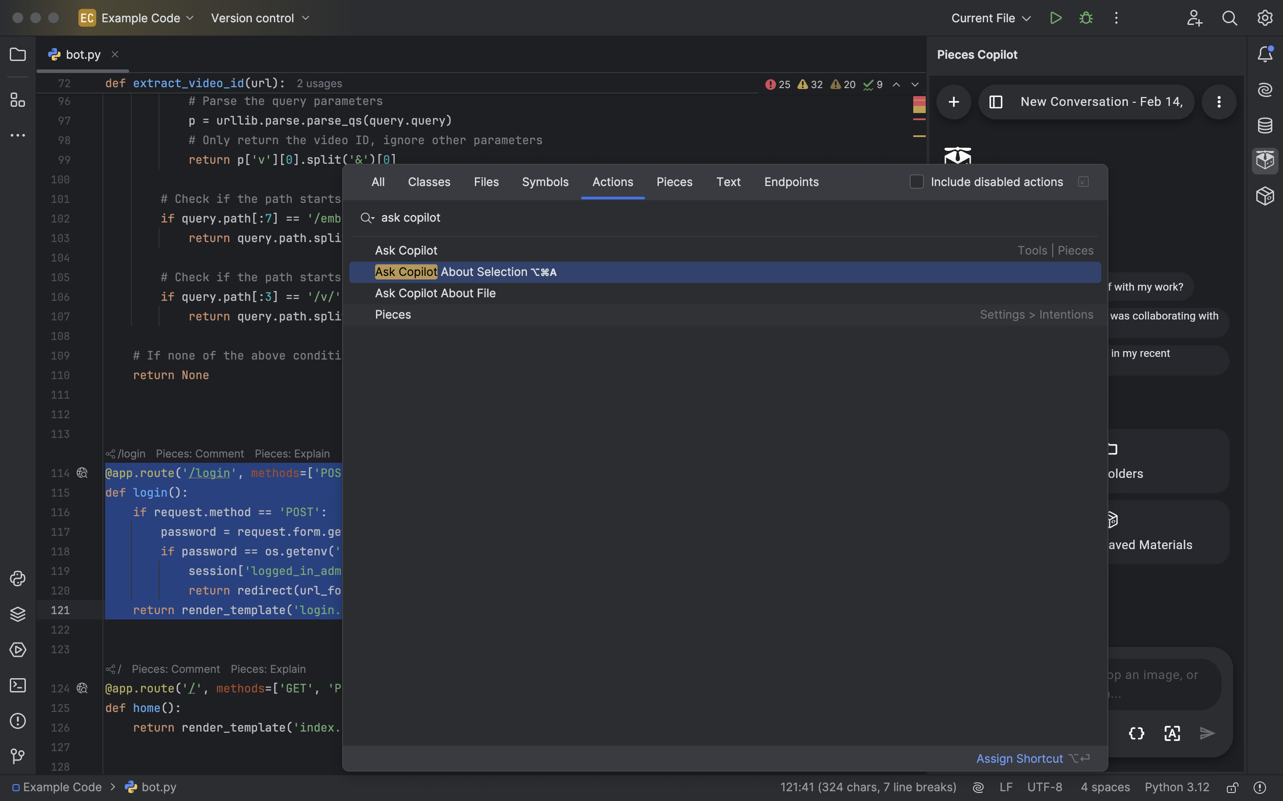Switch to the Text search tab

coord(728,182)
